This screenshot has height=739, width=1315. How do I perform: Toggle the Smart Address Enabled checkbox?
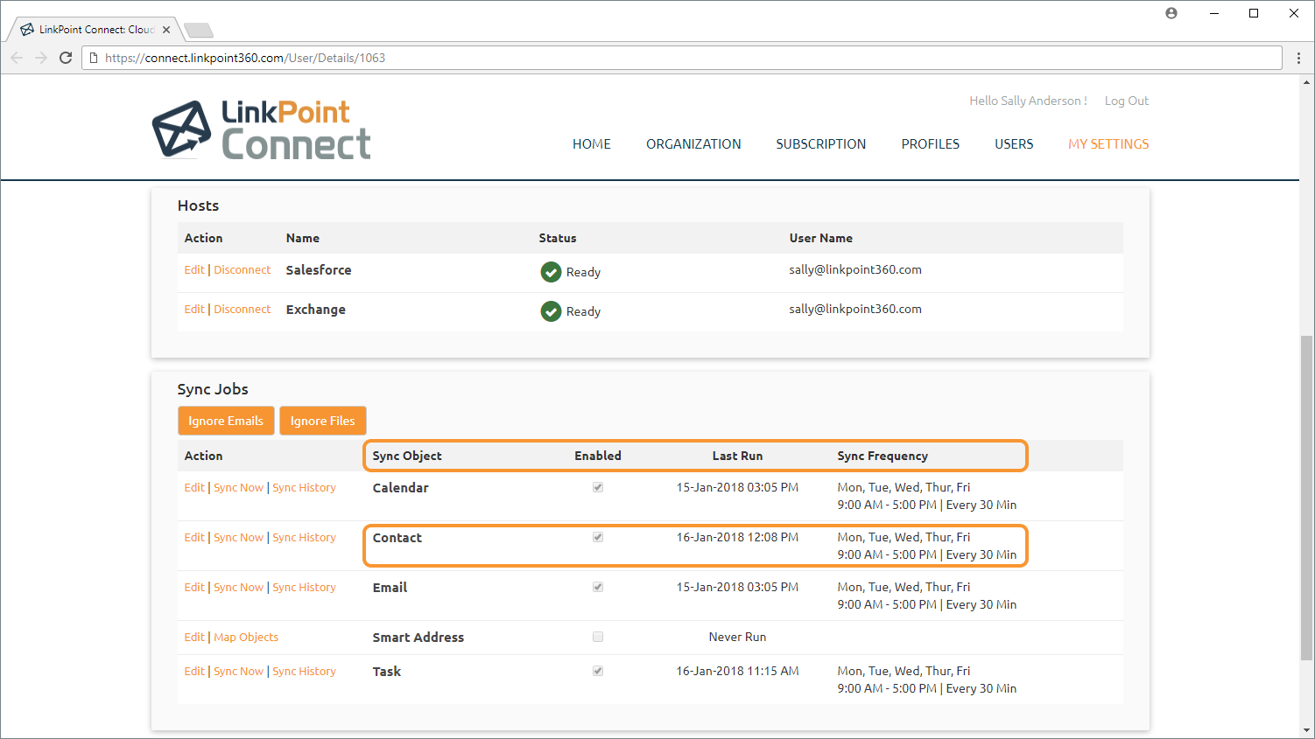[598, 637]
